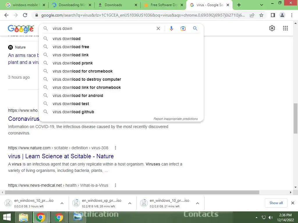Image resolution: width=298 pixels, height=223 pixels.
Task: Click the horizontal scrollbar thumb
Action: [x=132, y=192]
